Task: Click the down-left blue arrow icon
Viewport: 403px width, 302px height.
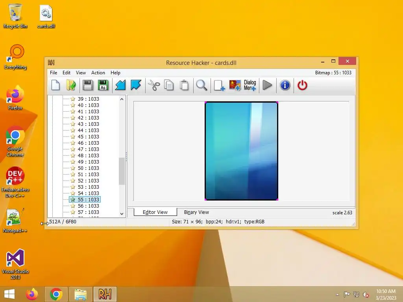Action: (x=120, y=85)
